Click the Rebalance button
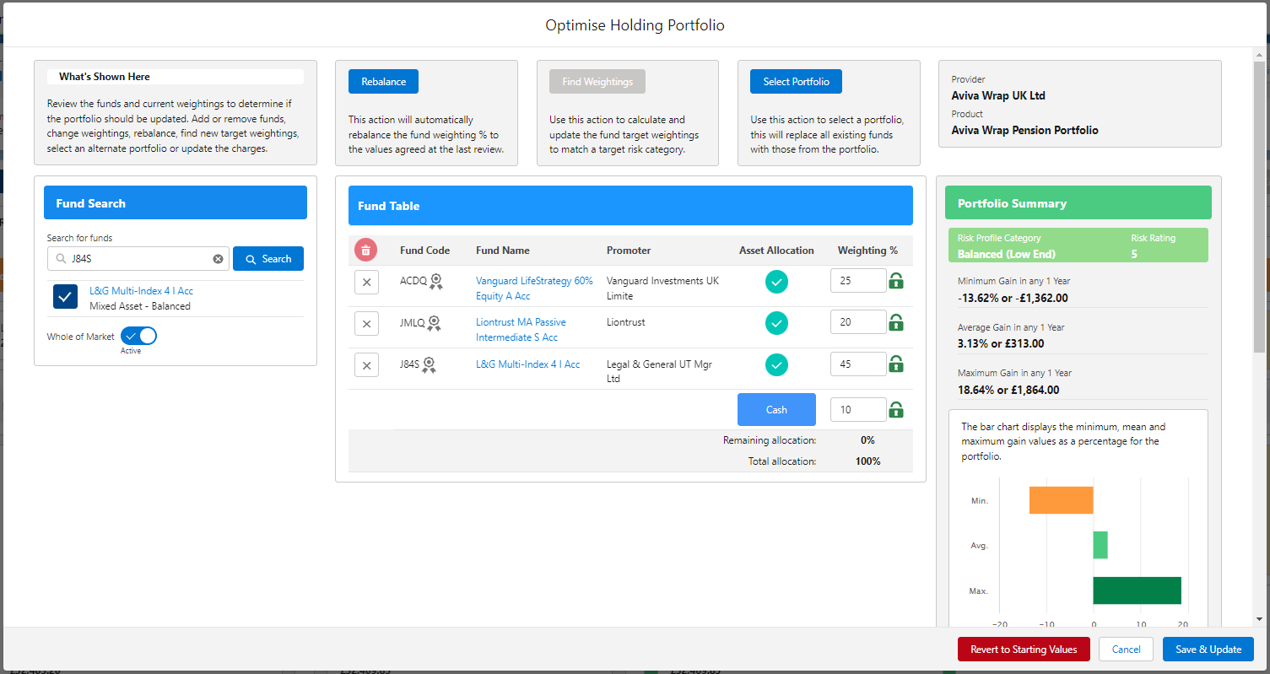 coord(383,82)
